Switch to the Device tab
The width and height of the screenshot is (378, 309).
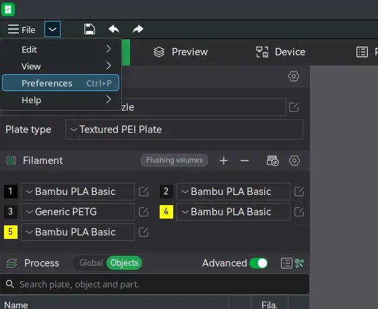tap(280, 52)
